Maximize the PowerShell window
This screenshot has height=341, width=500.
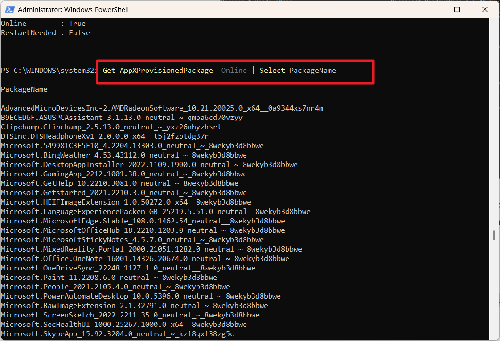(x=457, y=9)
